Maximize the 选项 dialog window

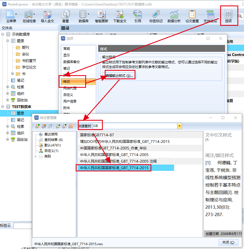(208, 38)
